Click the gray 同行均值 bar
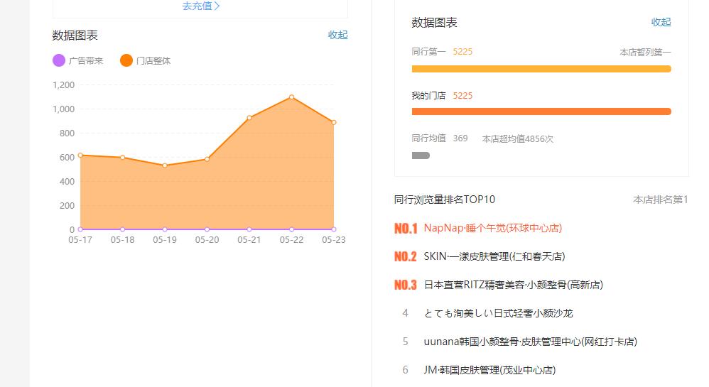The image size is (709, 387). point(421,156)
